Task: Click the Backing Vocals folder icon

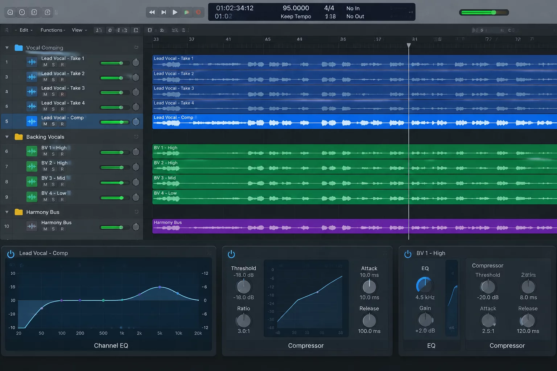Action: point(18,137)
